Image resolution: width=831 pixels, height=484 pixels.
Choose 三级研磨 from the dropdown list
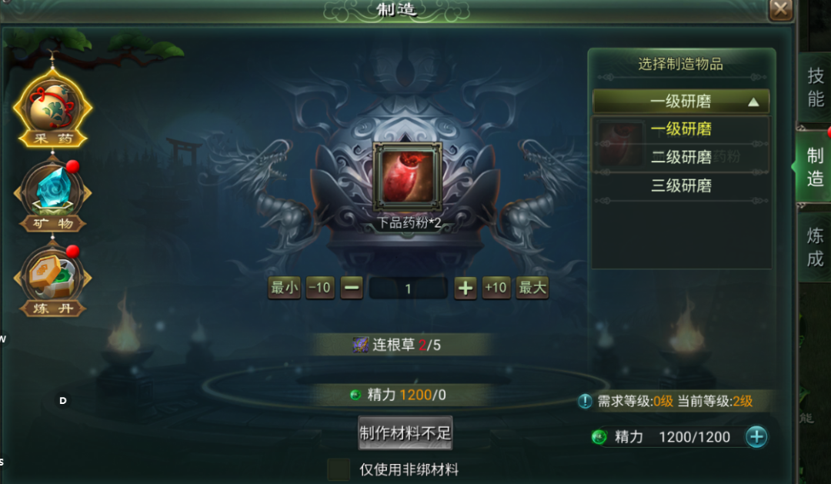tap(681, 185)
